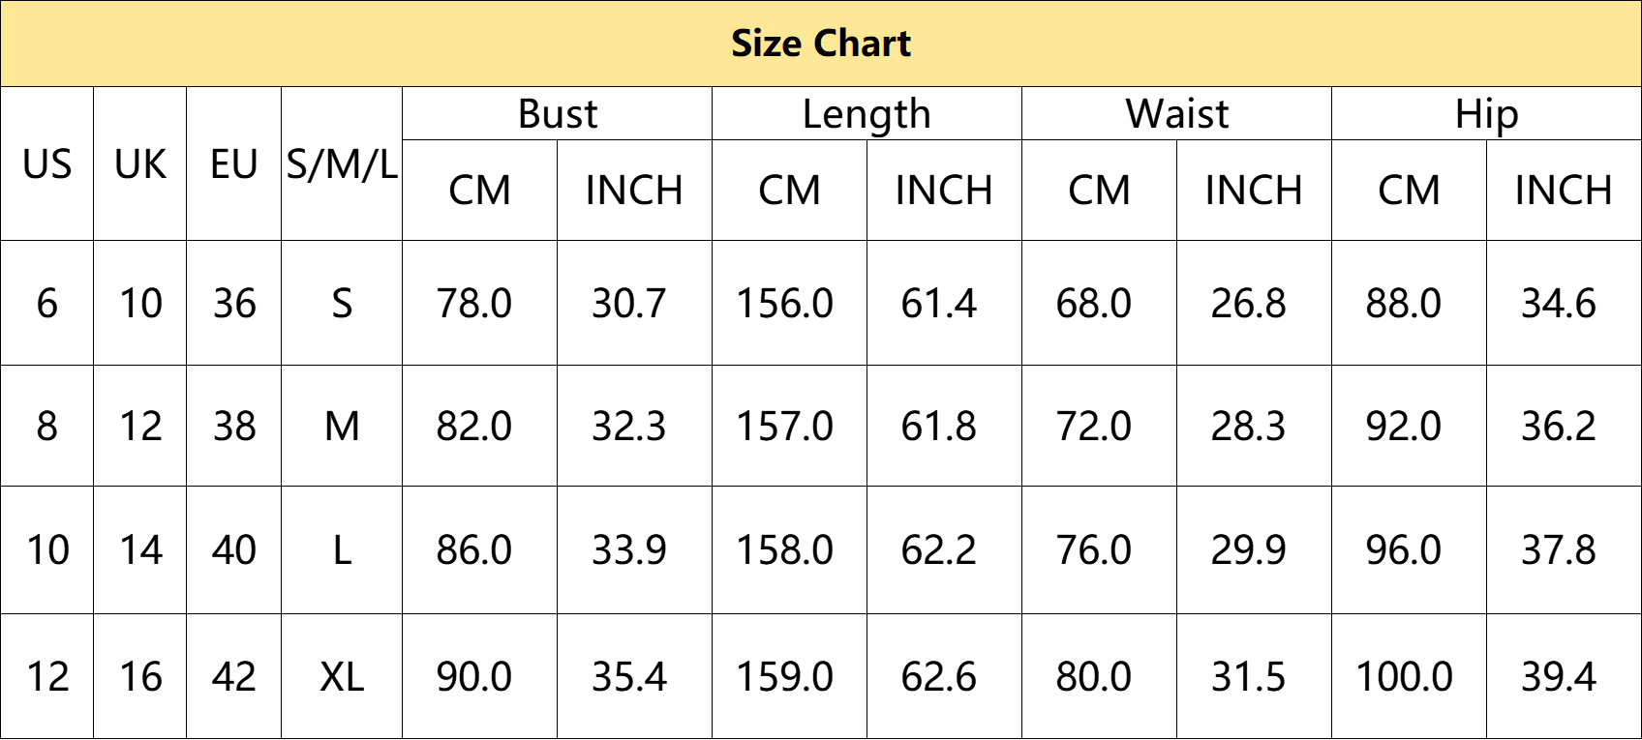Viewport: 1642px width, 740px height.
Task: Click the Size Chart title banner
Action: tap(821, 44)
